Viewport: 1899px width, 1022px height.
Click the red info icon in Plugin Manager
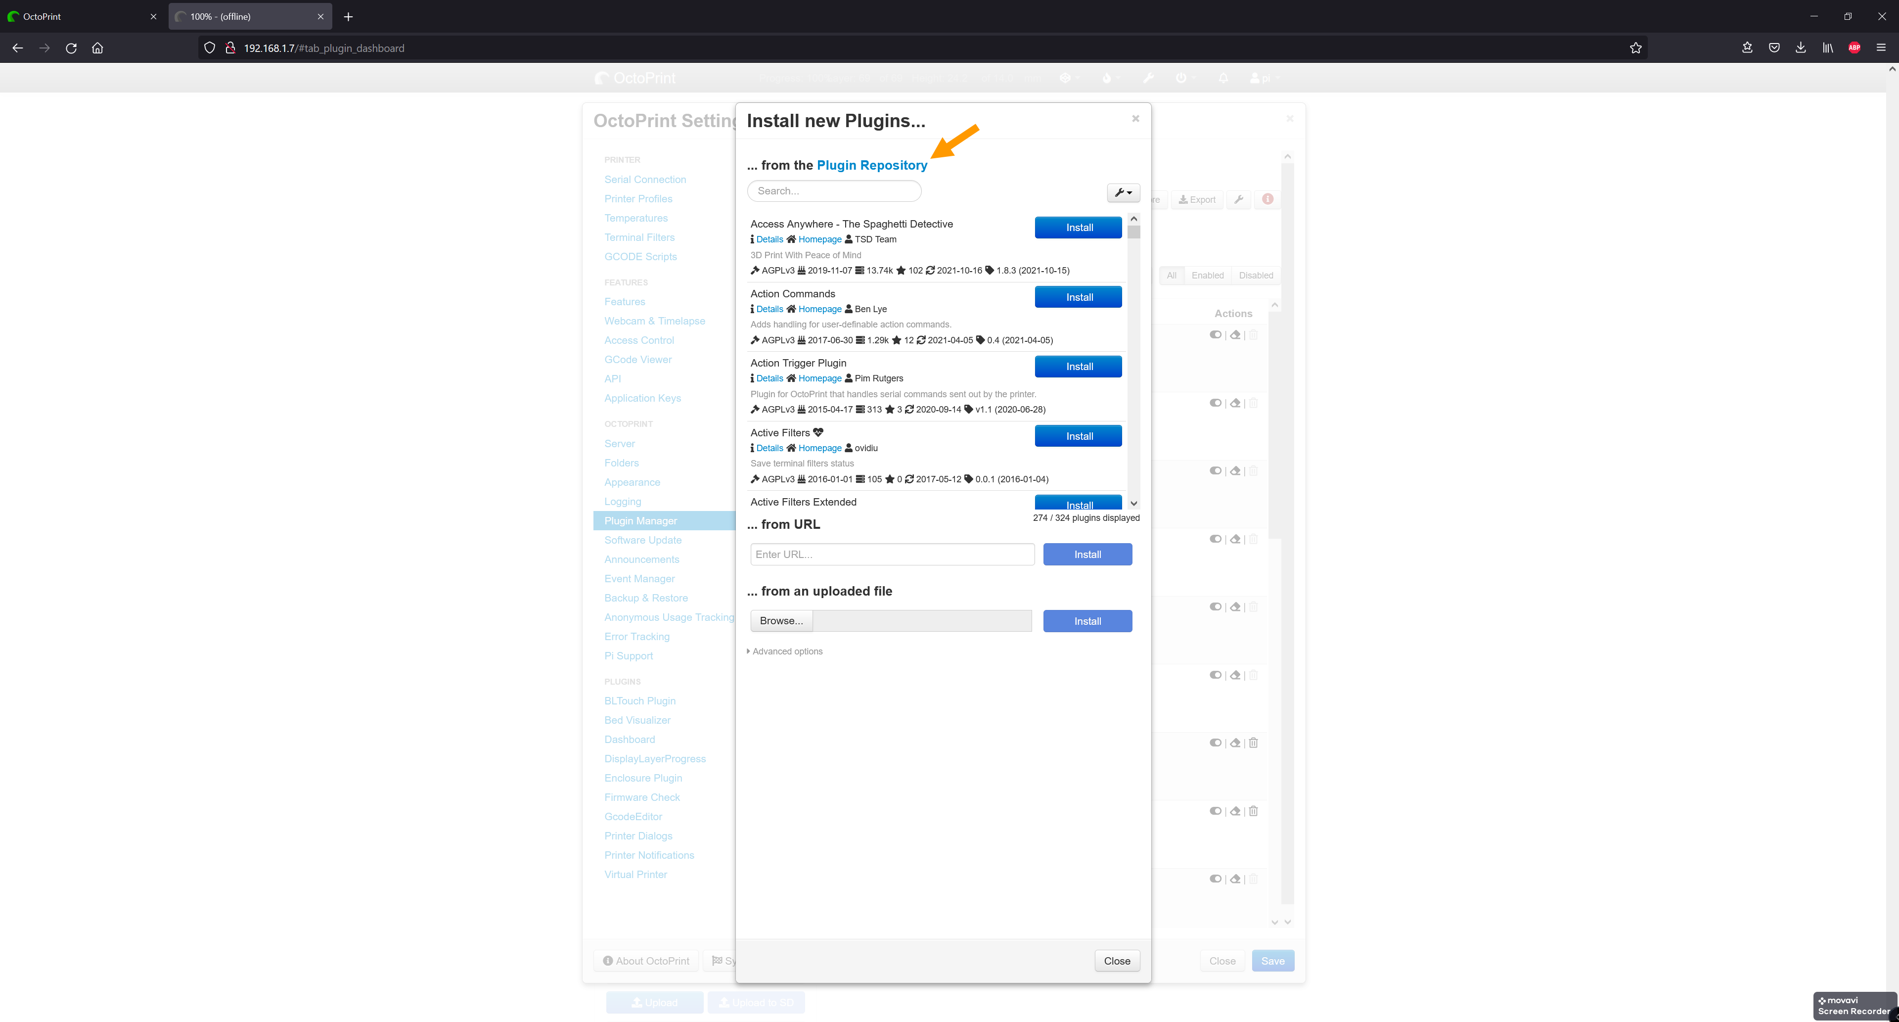pyautogui.click(x=1267, y=199)
